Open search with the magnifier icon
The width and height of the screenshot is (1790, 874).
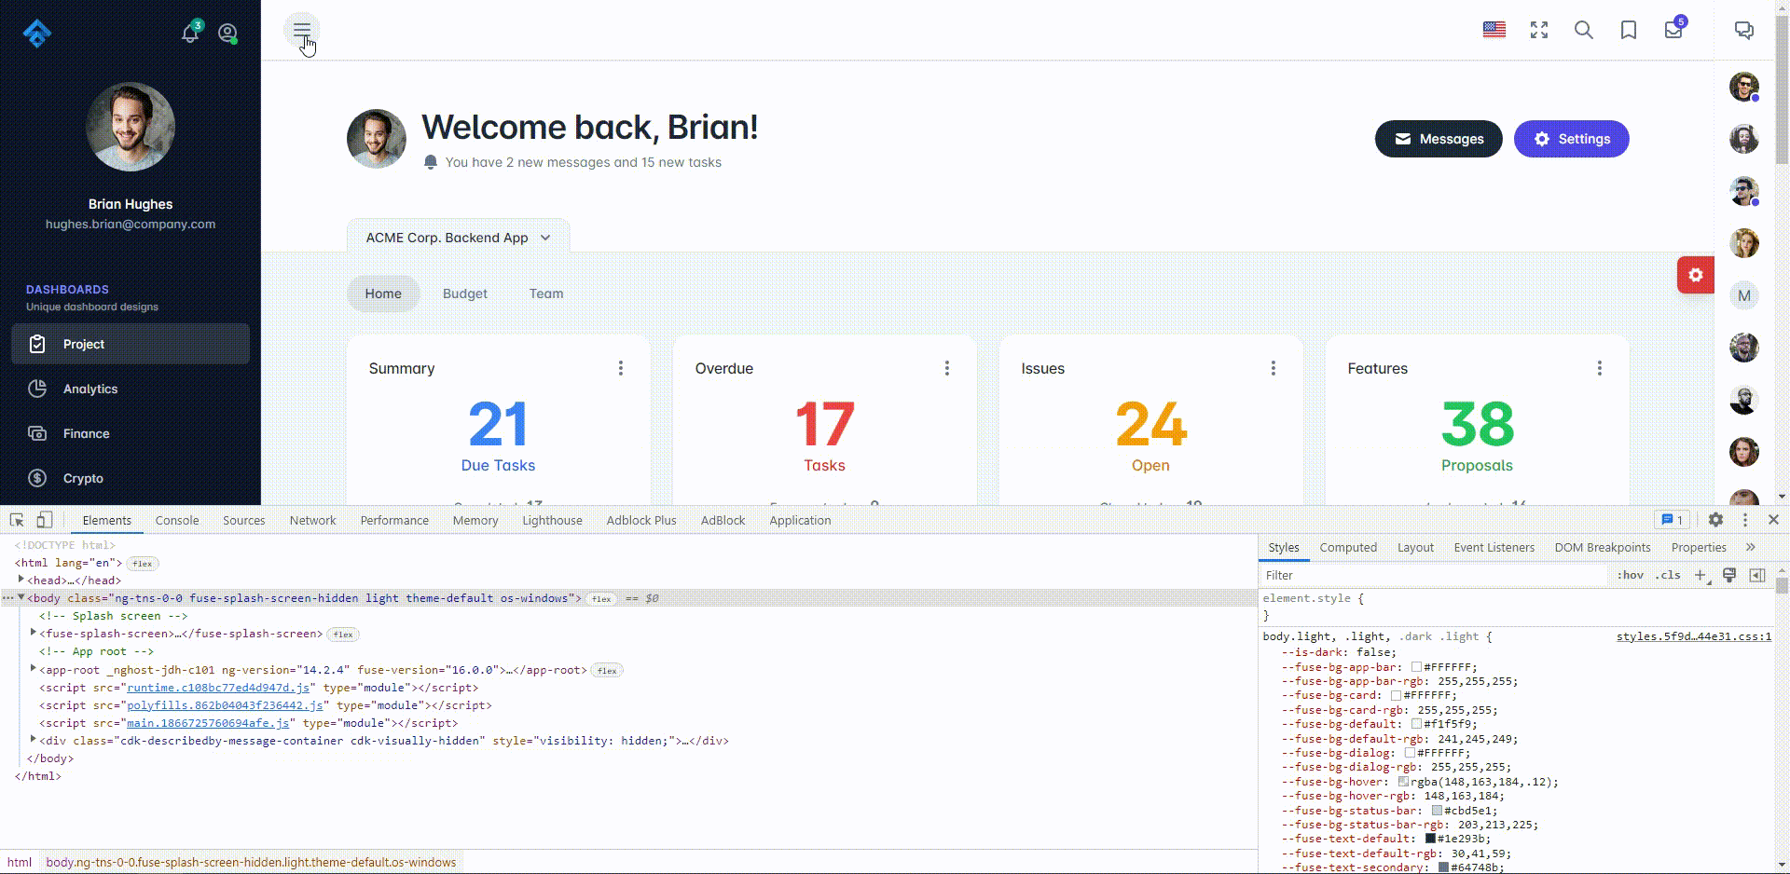click(1583, 31)
